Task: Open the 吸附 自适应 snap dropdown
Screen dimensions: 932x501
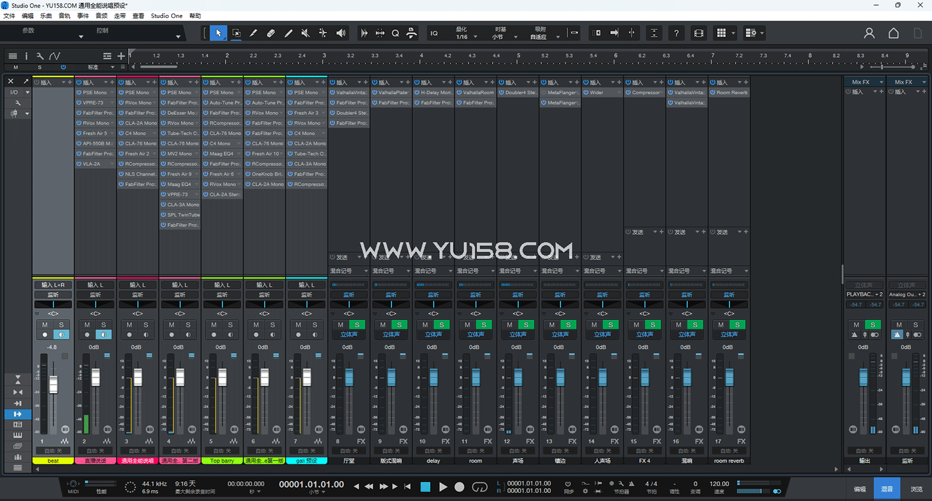Action: point(543,33)
